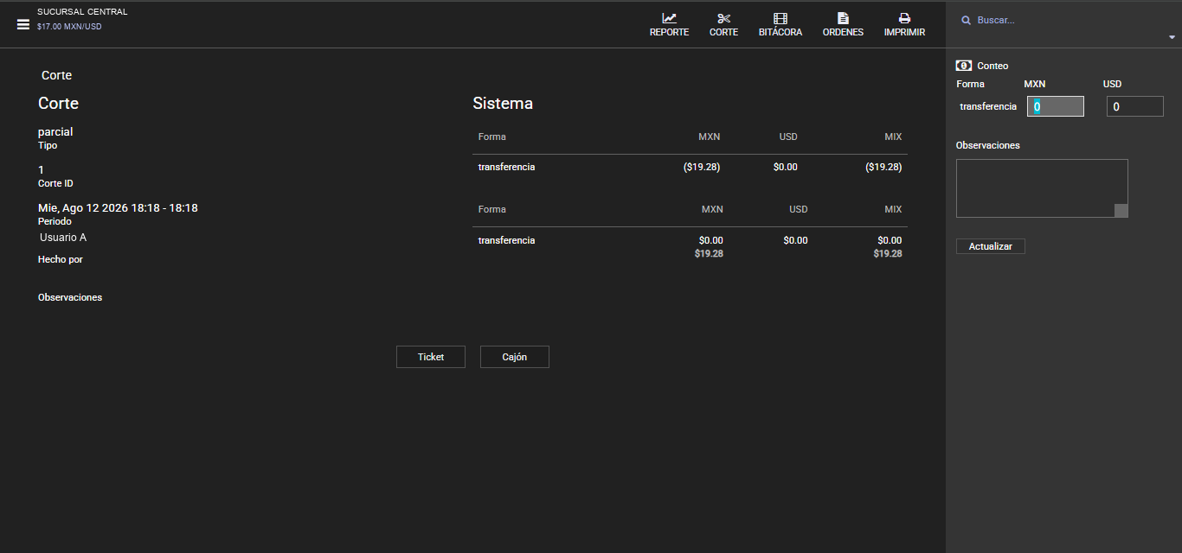Click the Ticket button
The height and width of the screenshot is (553, 1182).
(431, 357)
